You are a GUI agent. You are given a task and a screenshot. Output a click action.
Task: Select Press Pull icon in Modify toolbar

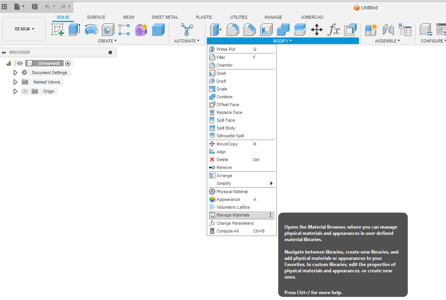pos(216,30)
